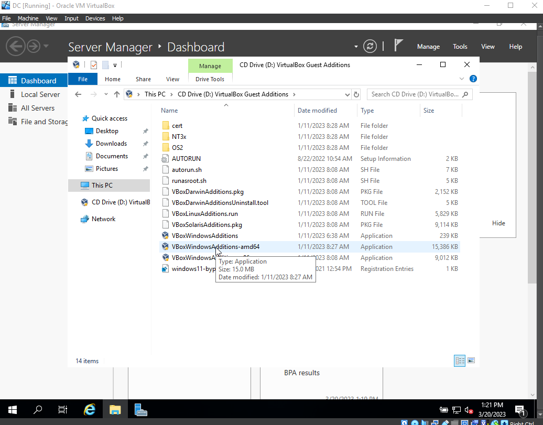Select VBoxWindowsAdditions application icon
The image size is (543, 425).
point(166,235)
